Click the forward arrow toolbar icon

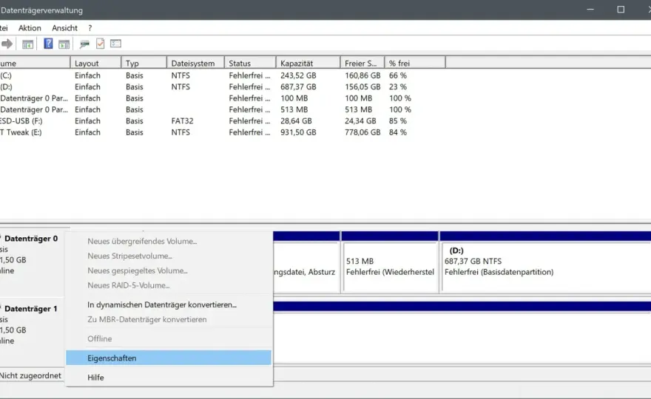click(7, 44)
